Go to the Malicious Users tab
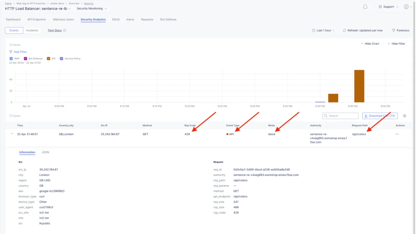The width and height of the screenshot is (416, 234). pyautogui.click(x=63, y=19)
